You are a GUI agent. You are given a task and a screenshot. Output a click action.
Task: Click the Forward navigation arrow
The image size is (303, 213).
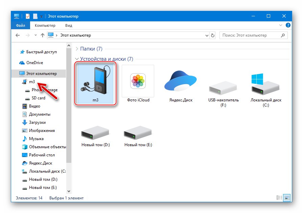point(28,35)
